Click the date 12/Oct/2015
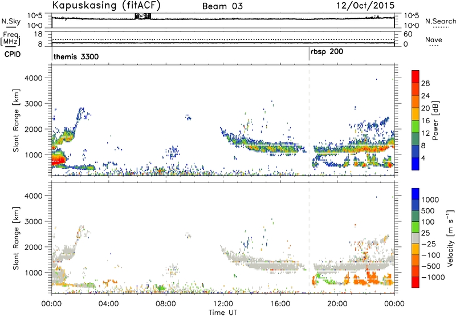Image resolution: width=456 pixels, height=316 pixels. click(365, 6)
